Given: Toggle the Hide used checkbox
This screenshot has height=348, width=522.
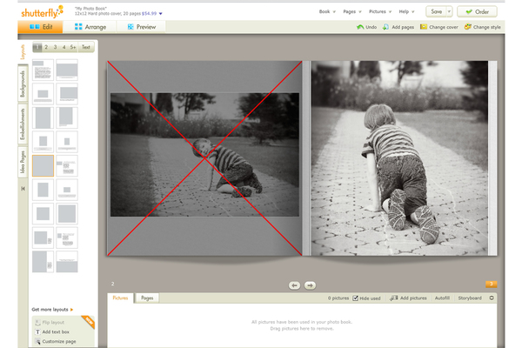Looking at the screenshot, I should pos(356,298).
